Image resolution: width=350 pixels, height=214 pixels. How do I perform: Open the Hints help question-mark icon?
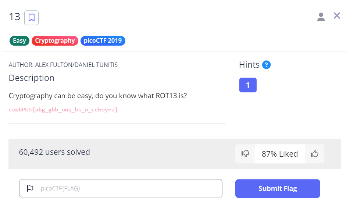tap(267, 65)
